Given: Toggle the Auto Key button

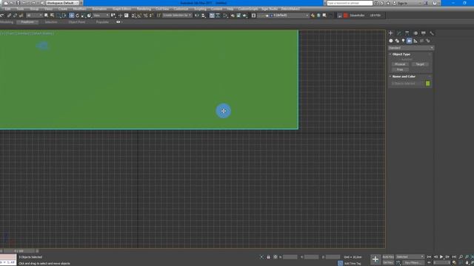Looking at the screenshot, I should [x=388, y=257].
